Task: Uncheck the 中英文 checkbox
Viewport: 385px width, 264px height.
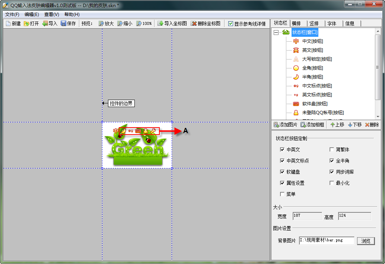Action: 282,149
